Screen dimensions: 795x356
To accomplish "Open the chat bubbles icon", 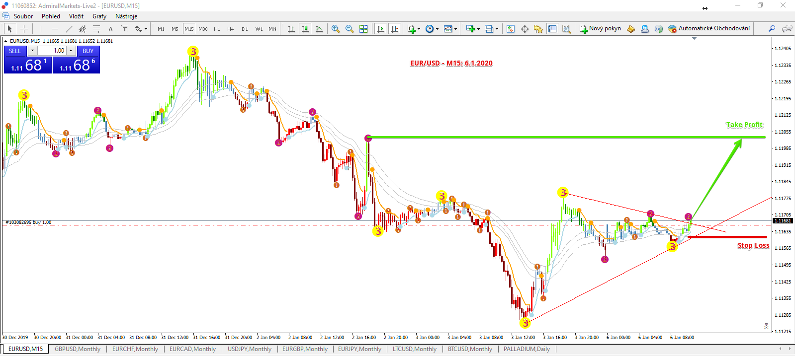I will coord(787,29).
